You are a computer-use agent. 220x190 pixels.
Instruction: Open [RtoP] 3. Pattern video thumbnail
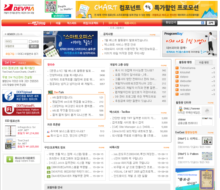(x=207, y=156)
